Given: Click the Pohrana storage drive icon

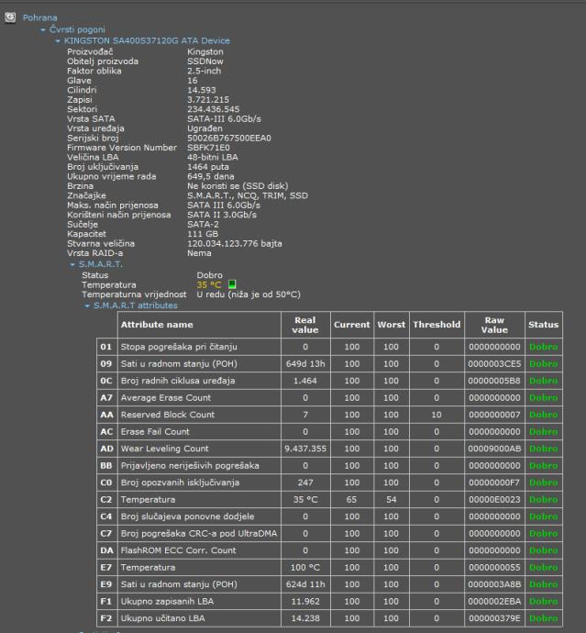Looking at the screenshot, I should click(x=11, y=18).
